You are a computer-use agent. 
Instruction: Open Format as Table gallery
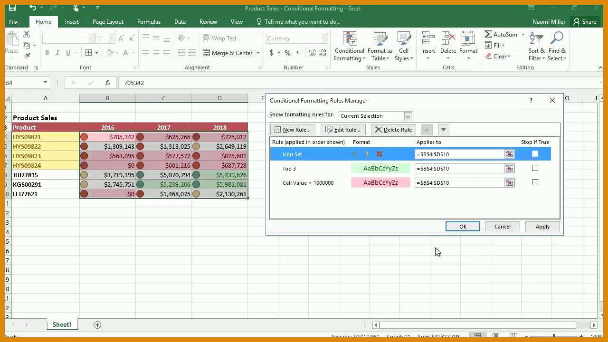pos(380,47)
